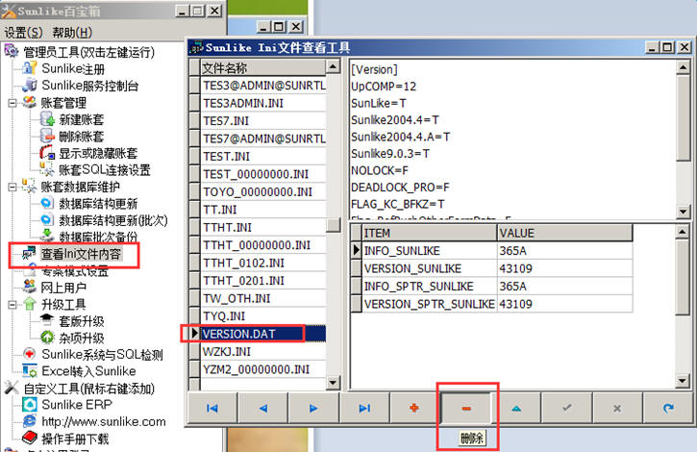Collapse the 账套数据库维护 tree node
The width and height of the screenshot is (697, 452).
coord(12,187)
